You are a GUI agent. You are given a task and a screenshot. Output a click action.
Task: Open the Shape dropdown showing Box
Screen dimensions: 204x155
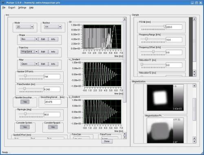[x=29, y=39]
